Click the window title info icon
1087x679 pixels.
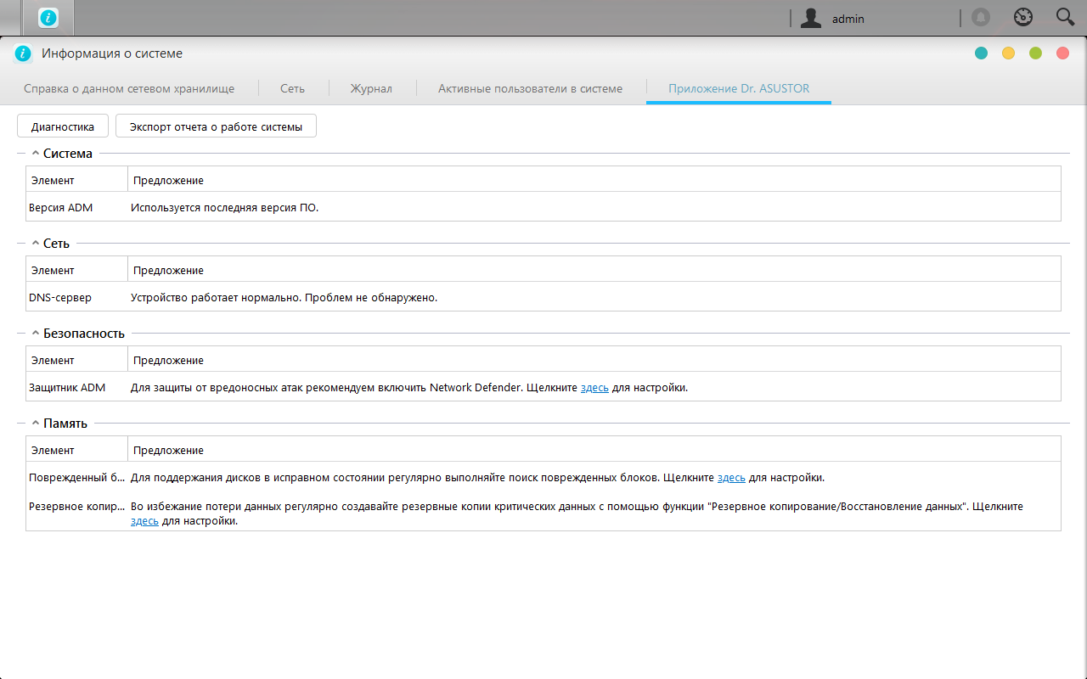pos(23,53)
